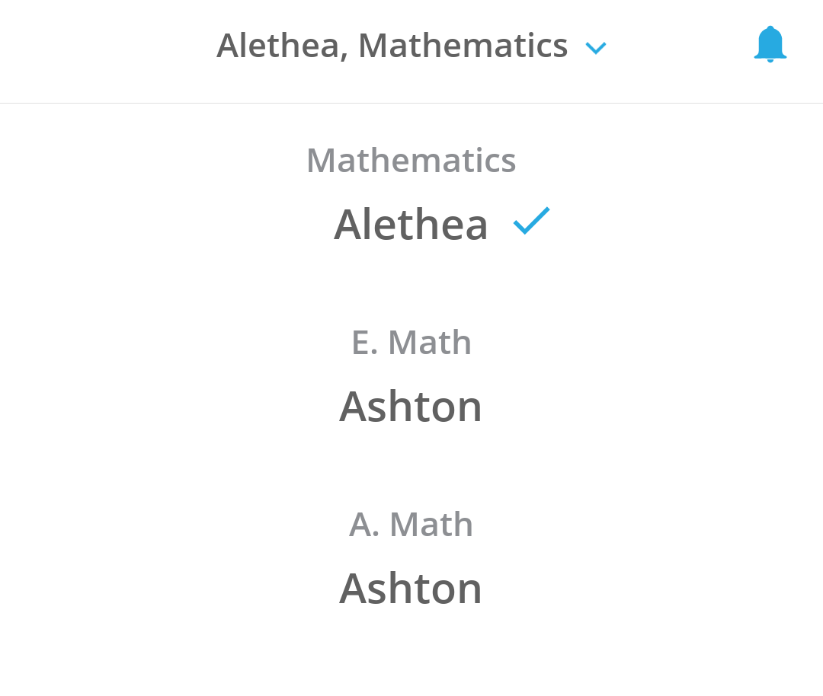The width and height of the screenshot is (823, 696).
Task: Select Ashton under E. Math
Action: point(411,406)
